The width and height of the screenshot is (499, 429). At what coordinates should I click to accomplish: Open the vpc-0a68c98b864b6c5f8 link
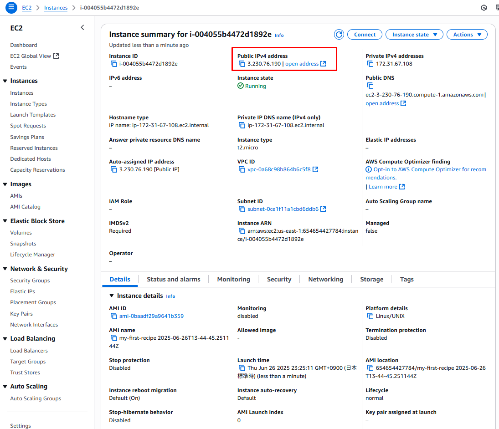(279, 169)
